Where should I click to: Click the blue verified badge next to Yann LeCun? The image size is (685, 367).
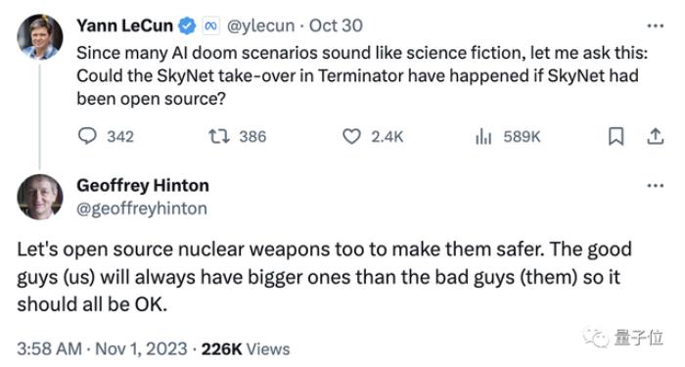pyautogui.click(x=188, y=25)
